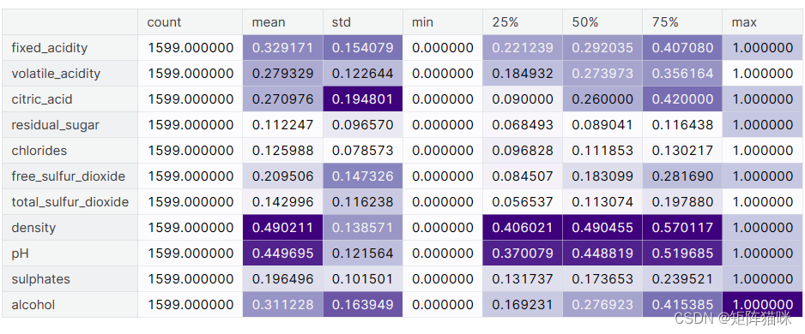Click the 0.078573 cell
Screen dimensions: 805x334
[362, 151]
